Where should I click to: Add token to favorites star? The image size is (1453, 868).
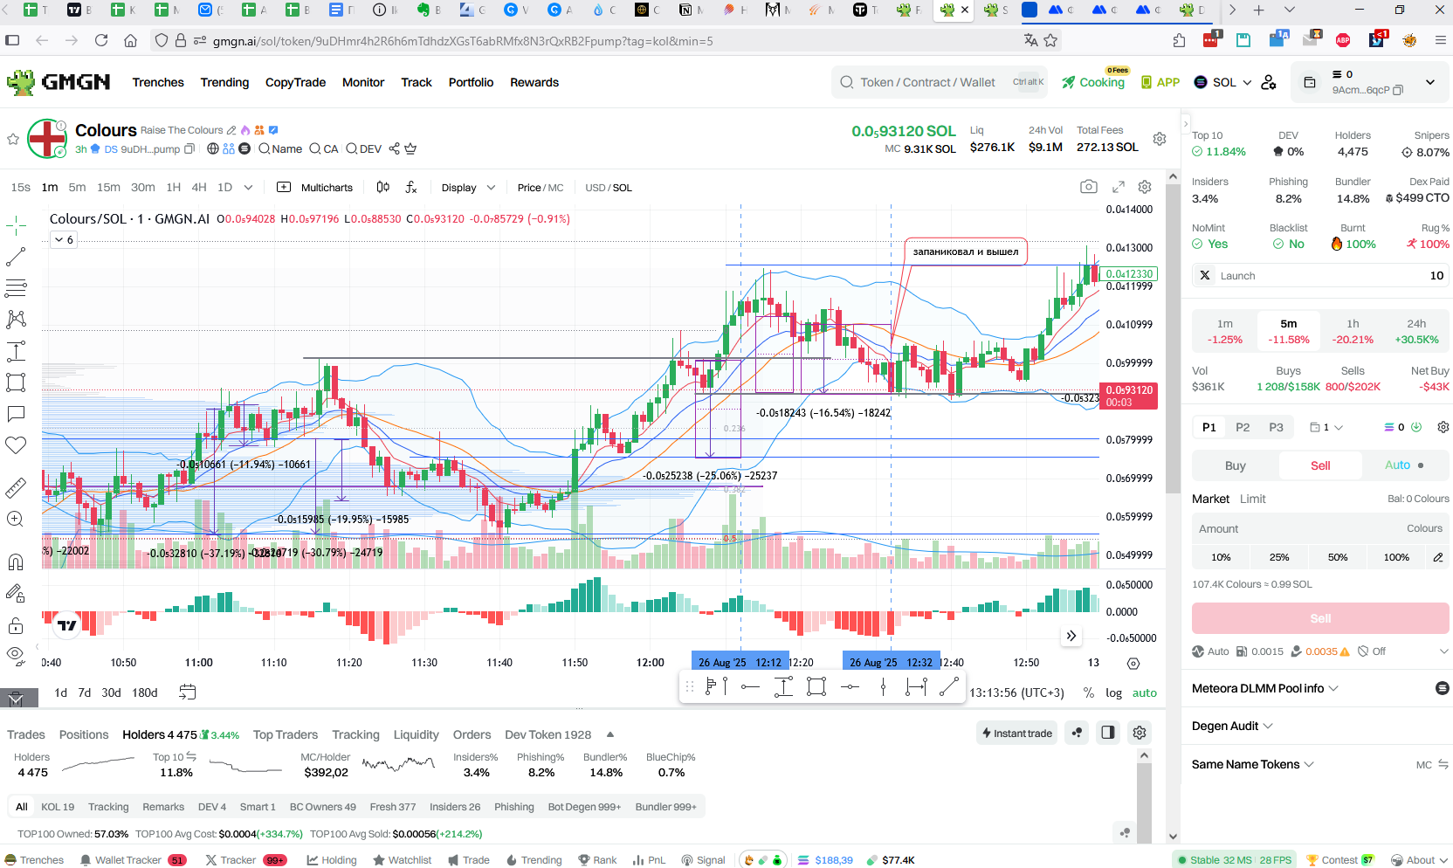pos(13,139)
